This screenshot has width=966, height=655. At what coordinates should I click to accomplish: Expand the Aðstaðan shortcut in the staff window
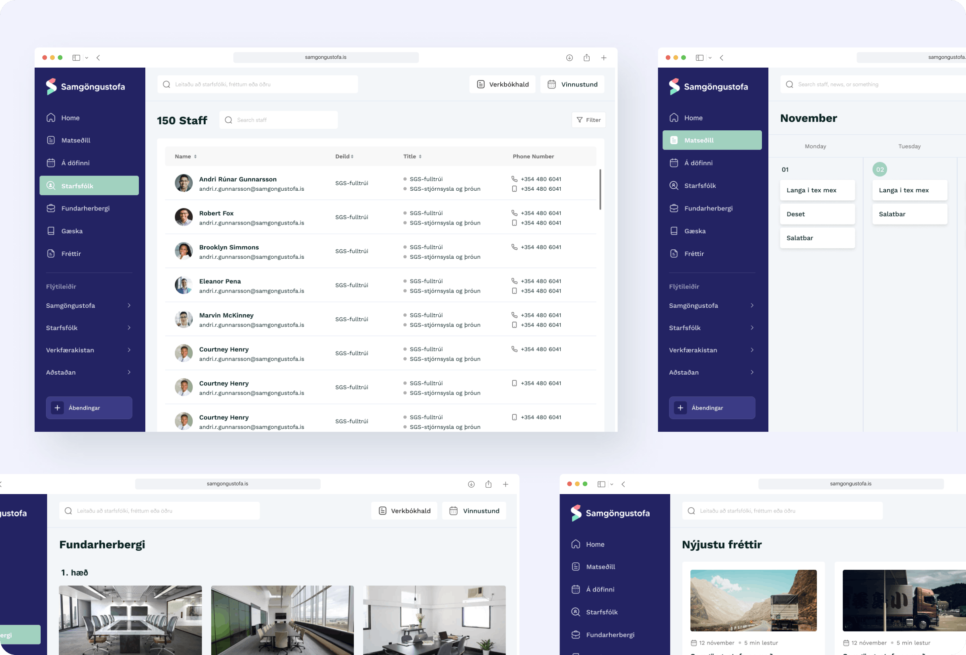point(129,373)
